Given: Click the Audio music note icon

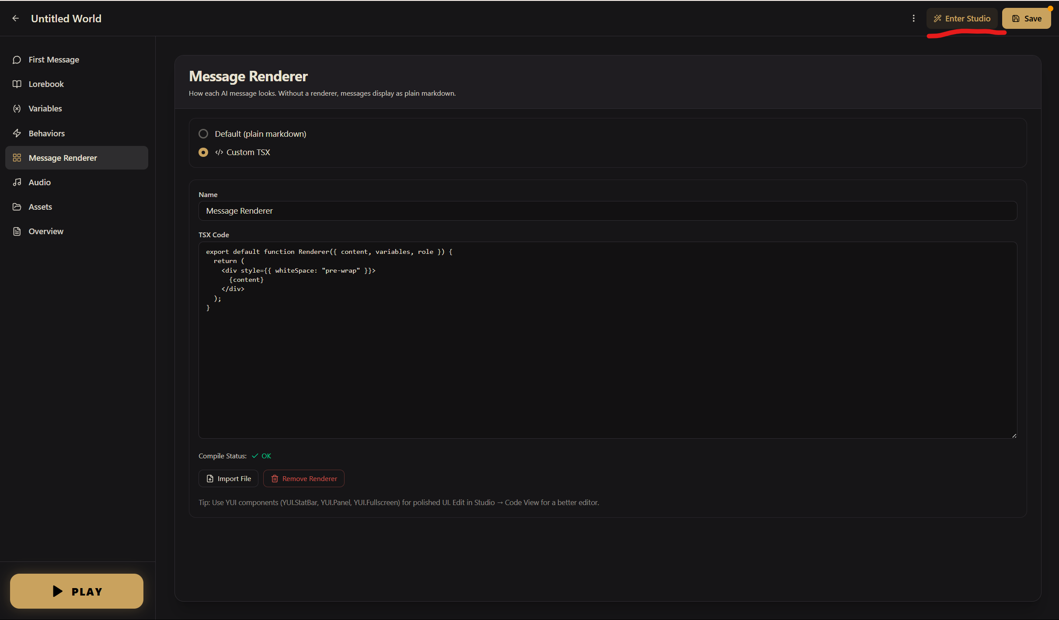Looking at the screenshot, I should (x=17, y=182).
